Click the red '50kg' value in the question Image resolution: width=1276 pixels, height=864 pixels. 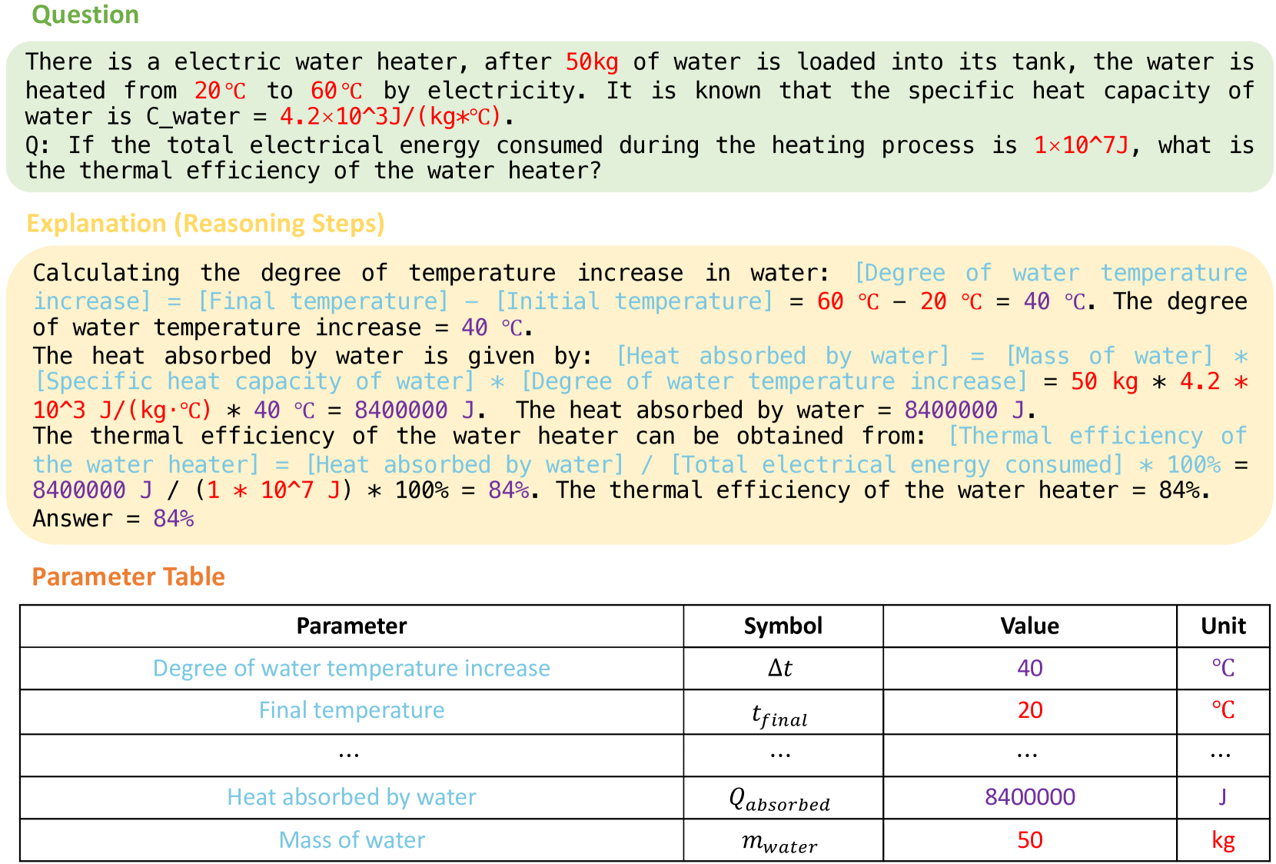(x=592, y=61)
